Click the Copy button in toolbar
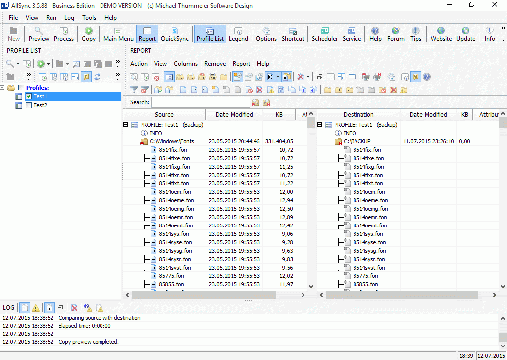 click(89, 34)
